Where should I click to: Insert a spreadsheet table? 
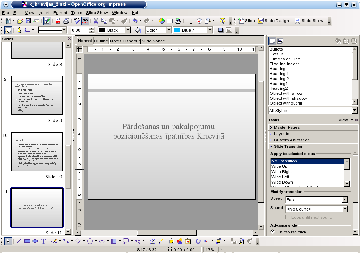170,21
